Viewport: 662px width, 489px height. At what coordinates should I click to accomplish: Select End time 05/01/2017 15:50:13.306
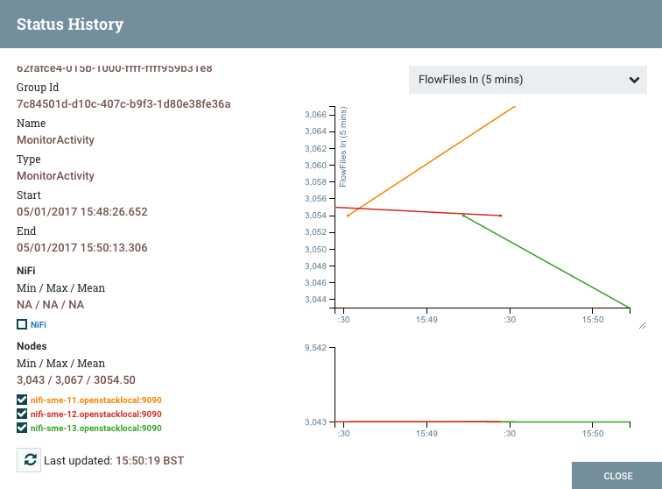click(82, 248)
